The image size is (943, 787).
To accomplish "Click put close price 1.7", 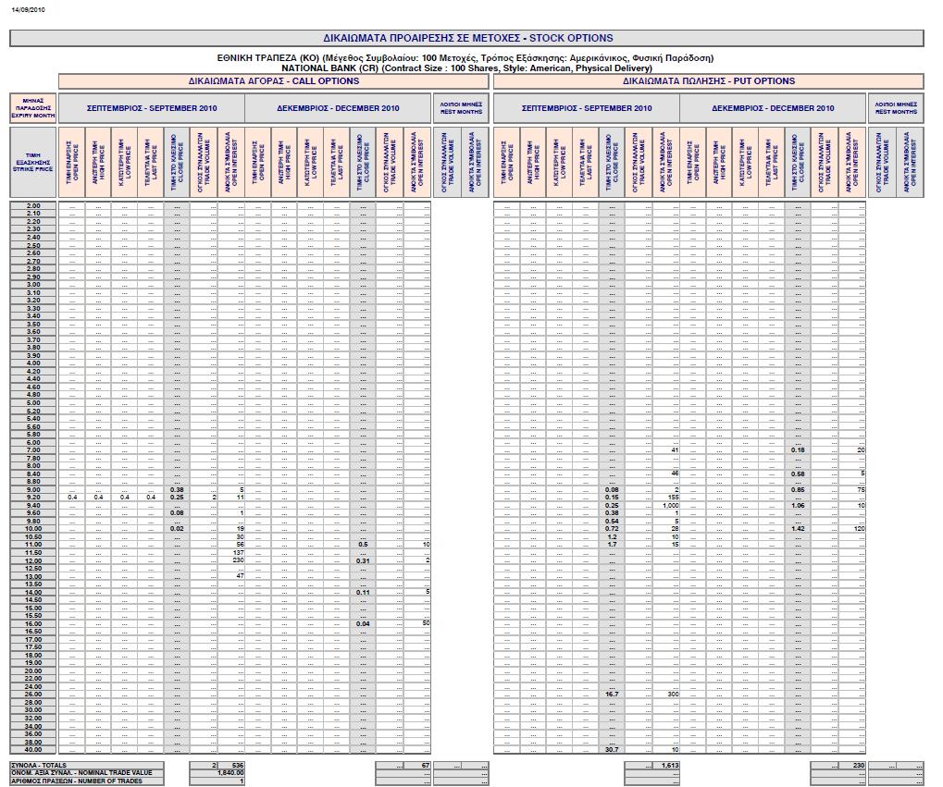I will click(x=612, y=544).
